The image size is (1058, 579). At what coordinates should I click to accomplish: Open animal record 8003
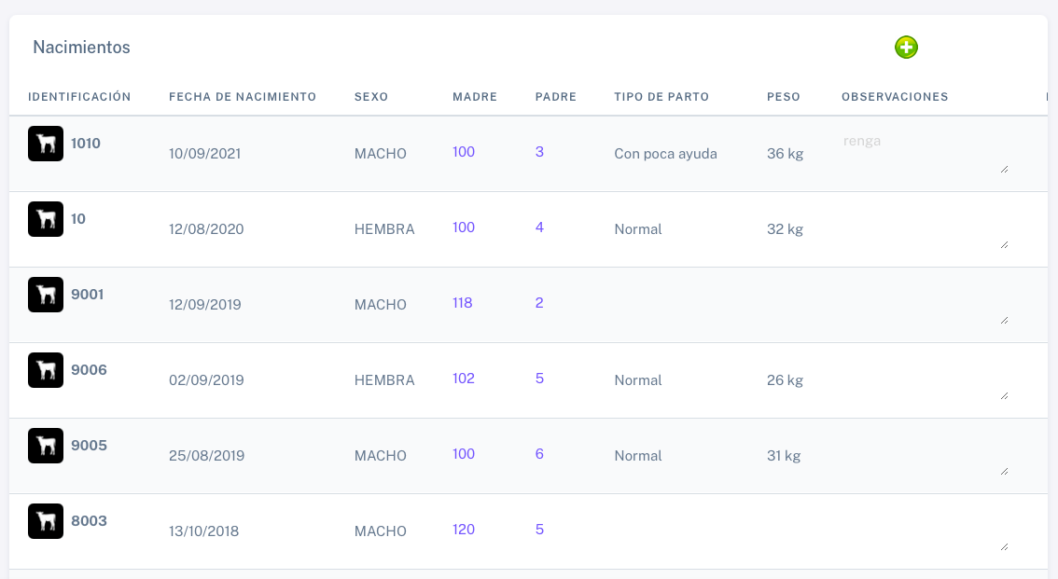(x=89, y=520)
